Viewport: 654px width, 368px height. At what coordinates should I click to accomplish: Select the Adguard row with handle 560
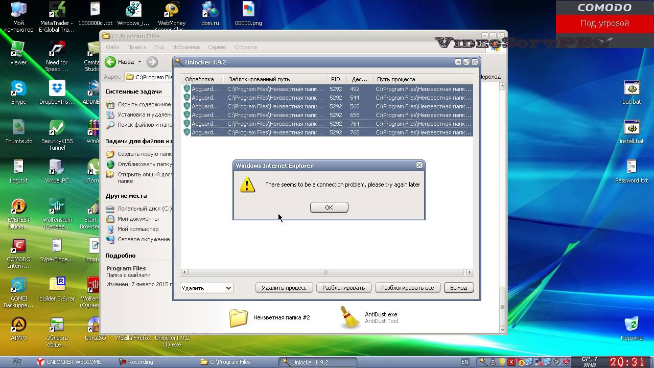[x=328, y=106]
